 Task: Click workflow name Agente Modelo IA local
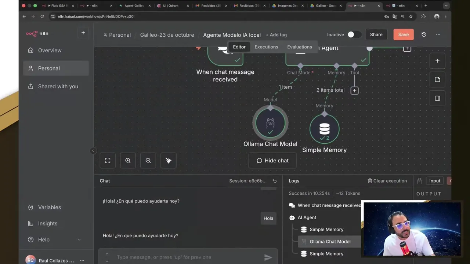point(232,35)
